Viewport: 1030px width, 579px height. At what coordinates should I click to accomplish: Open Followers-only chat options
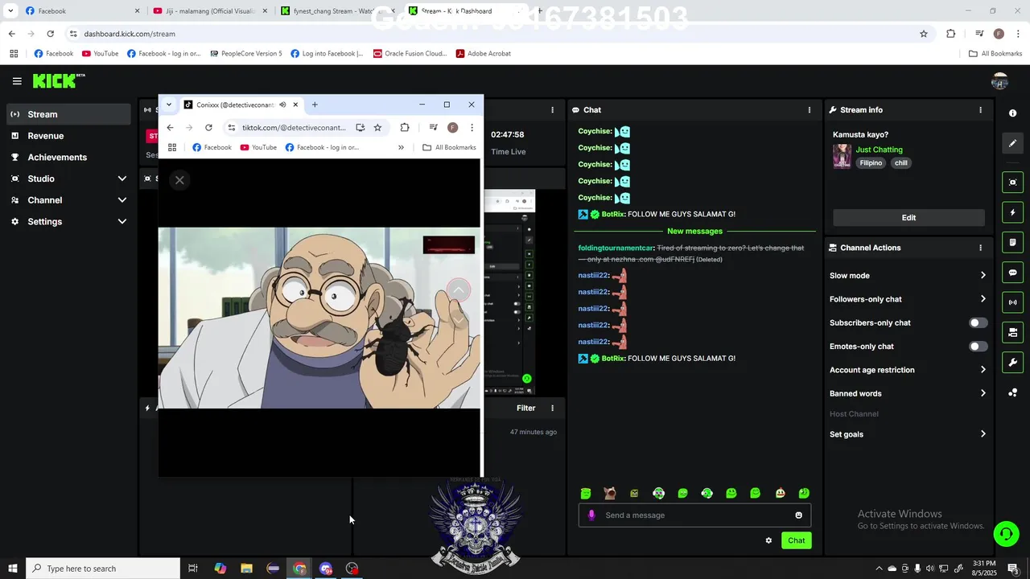pyautogui.click(x=908, y=299)
